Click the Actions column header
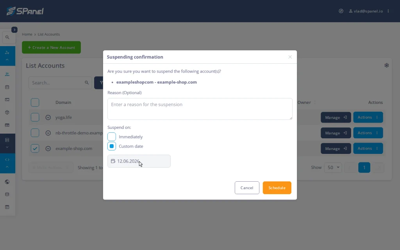The width and height of the screenshot is (400, 250). tap(375, 102)
